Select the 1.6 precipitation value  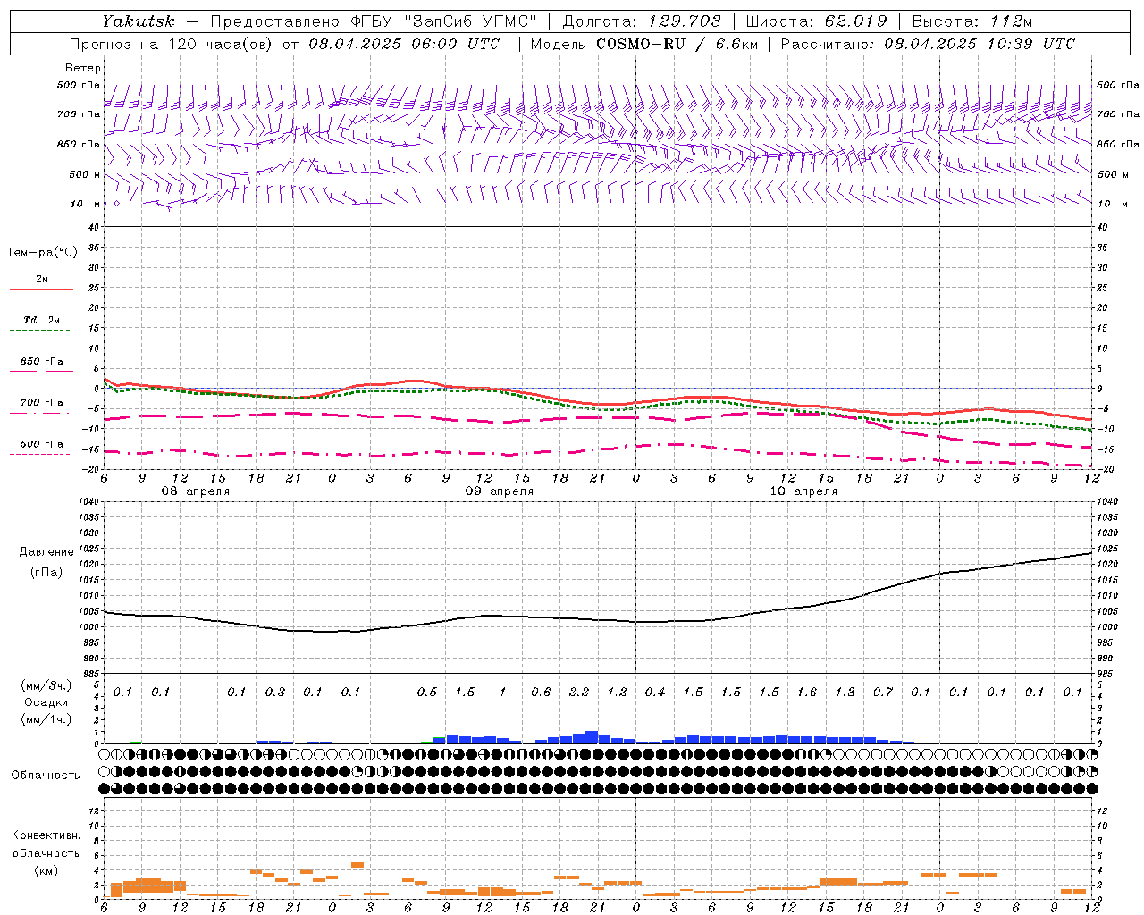coord(807,693)
